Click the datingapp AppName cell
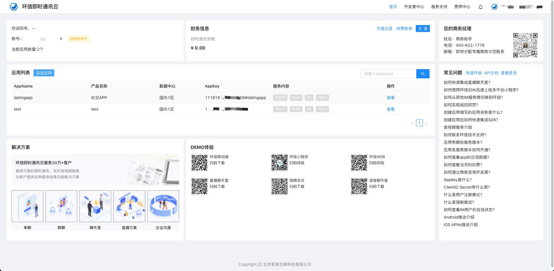This screenshot has height=271, width=554. (23, 98)
